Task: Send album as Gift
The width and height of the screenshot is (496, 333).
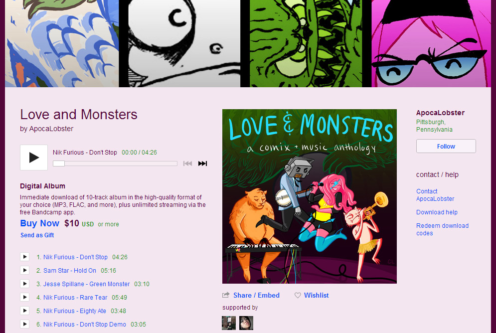Action: point(37,235)
